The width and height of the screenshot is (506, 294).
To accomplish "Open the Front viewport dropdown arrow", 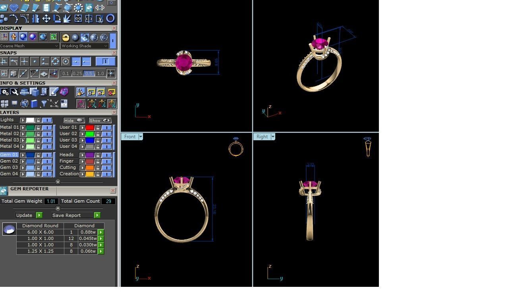I will point(141,137).
